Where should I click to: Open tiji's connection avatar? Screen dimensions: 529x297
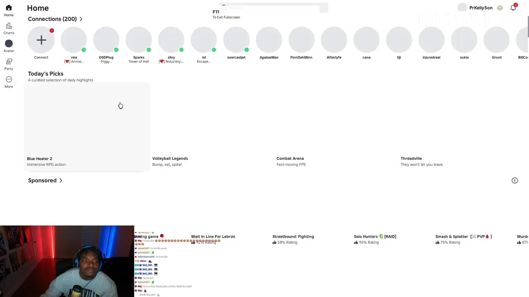click(399, 40)
